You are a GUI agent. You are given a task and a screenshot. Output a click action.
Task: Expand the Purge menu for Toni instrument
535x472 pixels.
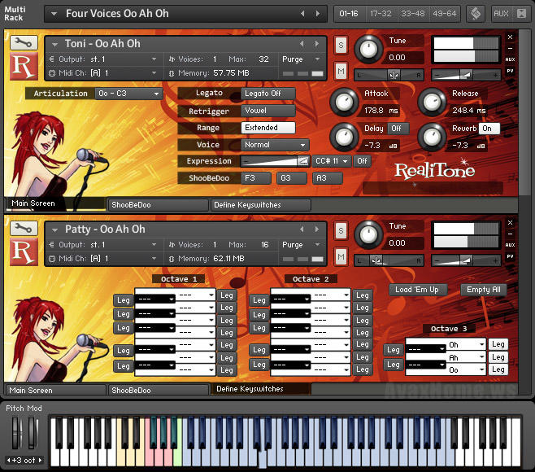tap(295, 59)
